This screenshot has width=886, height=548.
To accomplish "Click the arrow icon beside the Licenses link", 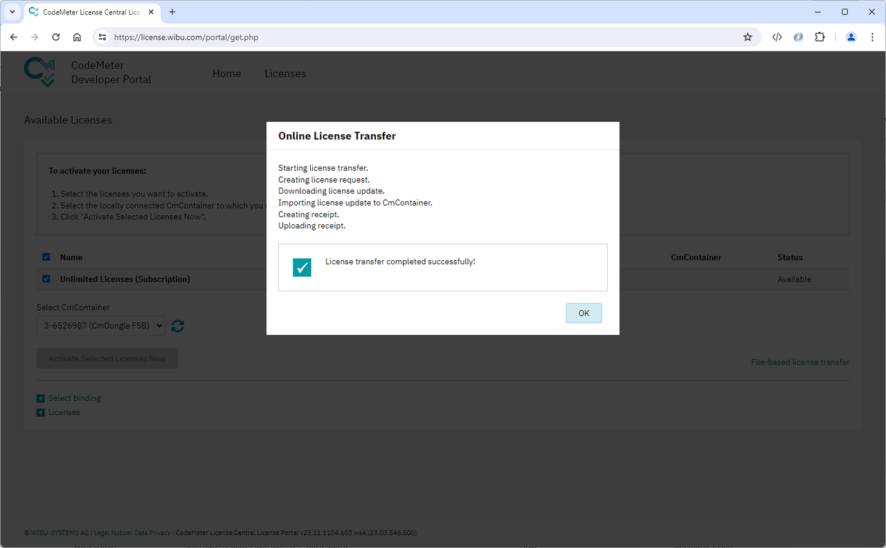I will pos(41,412).
